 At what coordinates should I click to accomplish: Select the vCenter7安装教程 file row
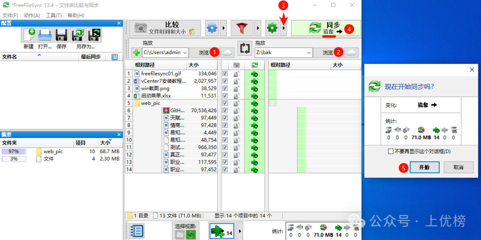click(x=163, y=81)
